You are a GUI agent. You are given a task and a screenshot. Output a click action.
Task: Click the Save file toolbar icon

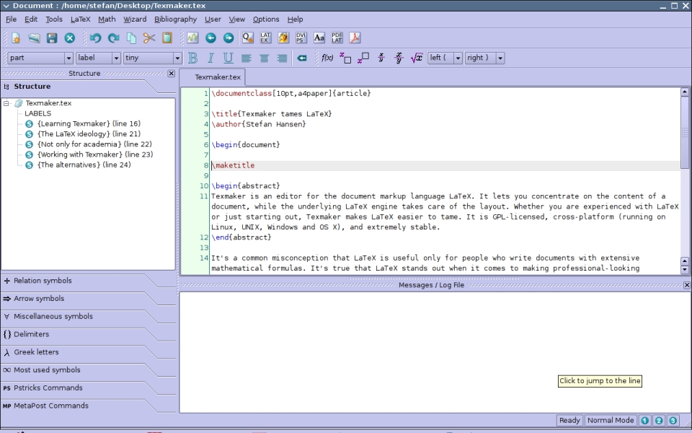click(52, 38)
